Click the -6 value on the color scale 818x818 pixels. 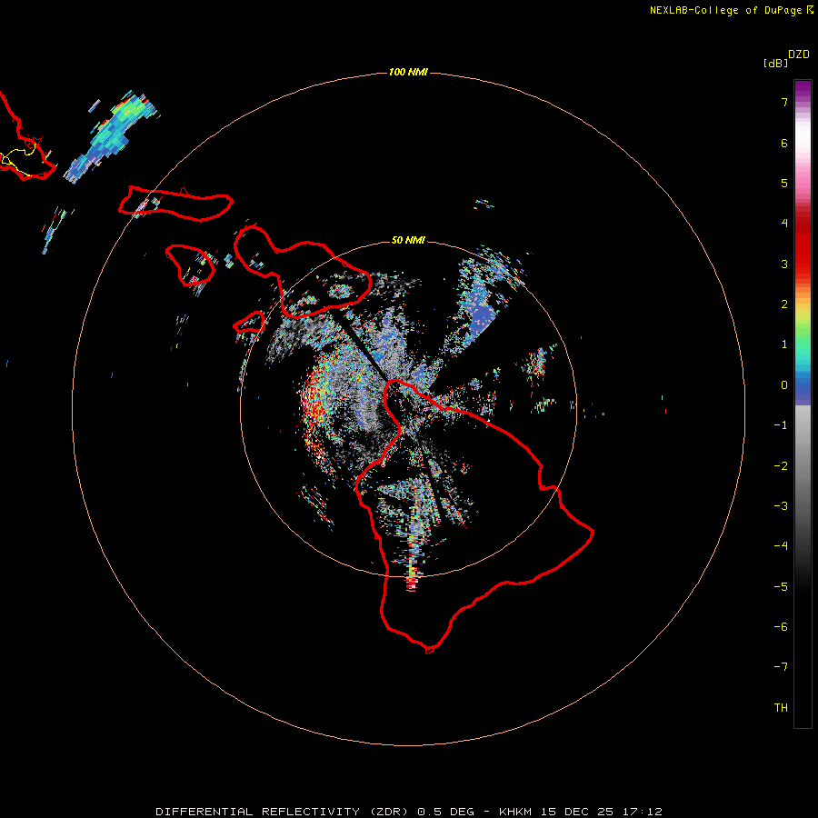point(781,627)
